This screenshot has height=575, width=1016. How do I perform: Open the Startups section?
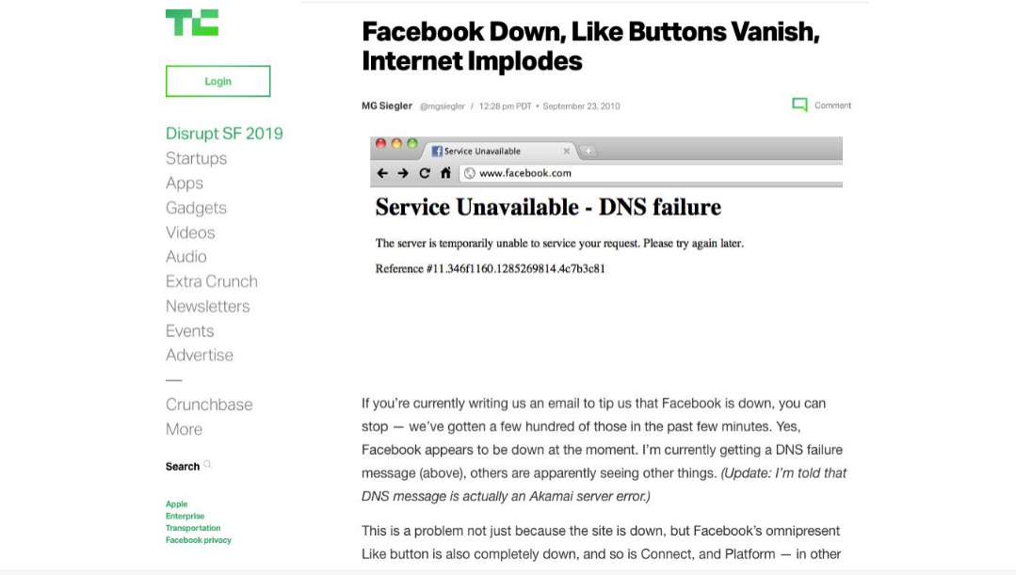click(x=196, y=158)
